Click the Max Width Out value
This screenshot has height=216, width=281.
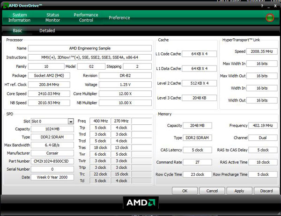pos(262,76)
